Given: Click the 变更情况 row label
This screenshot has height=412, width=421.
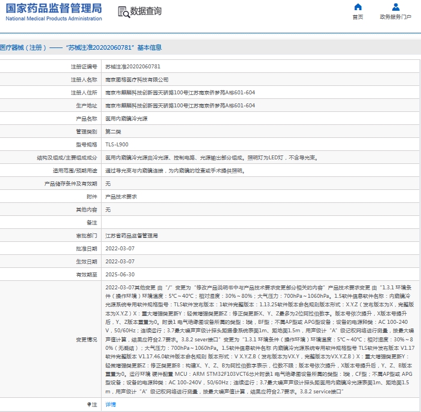Looking at the screenshot, I should 86,340.
